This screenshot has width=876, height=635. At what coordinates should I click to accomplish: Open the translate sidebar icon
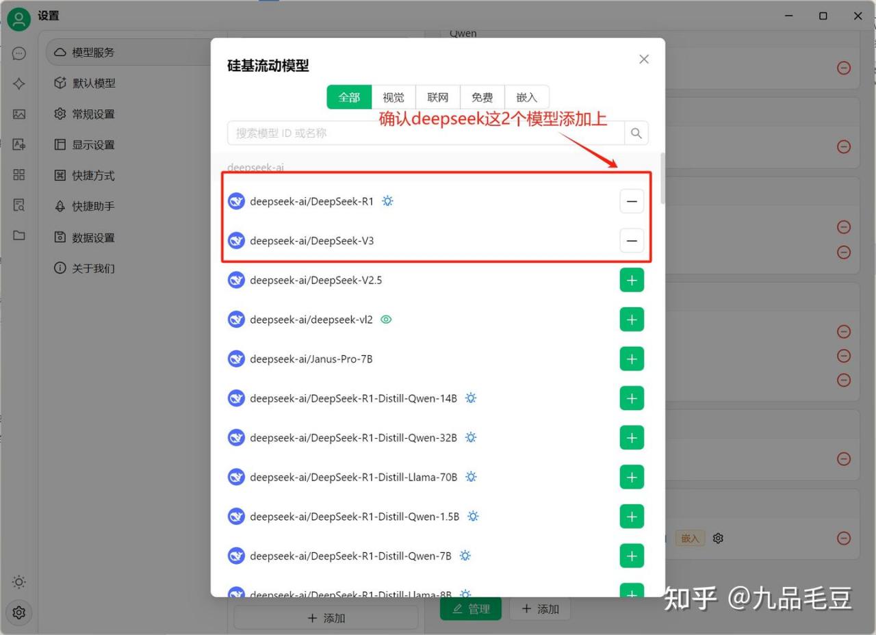point(19,144)
